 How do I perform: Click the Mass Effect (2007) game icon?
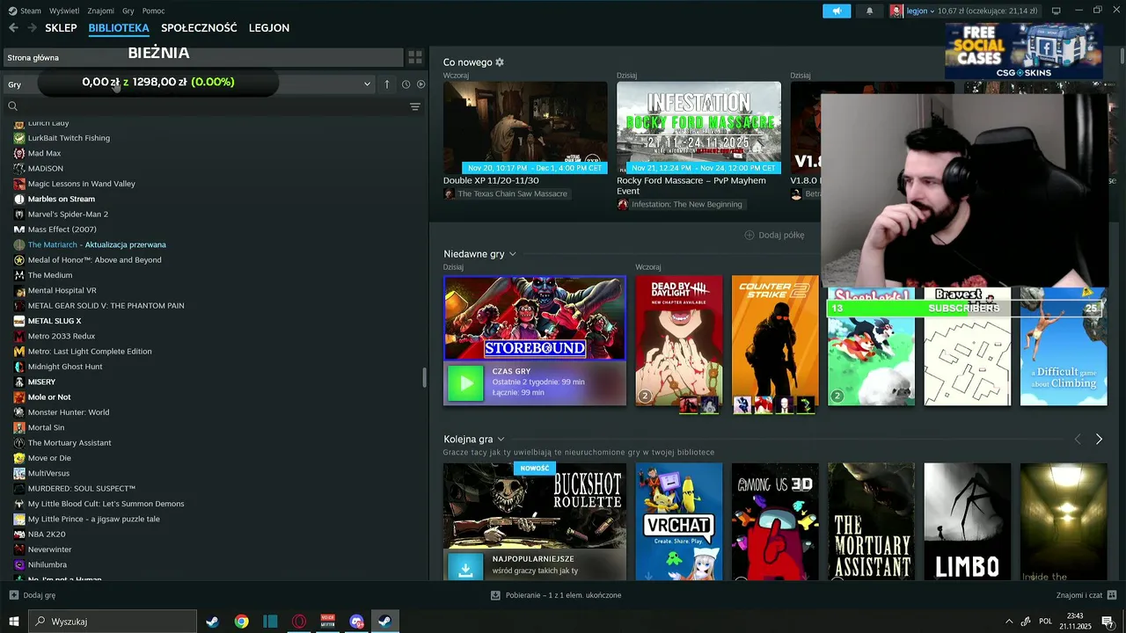19,229
